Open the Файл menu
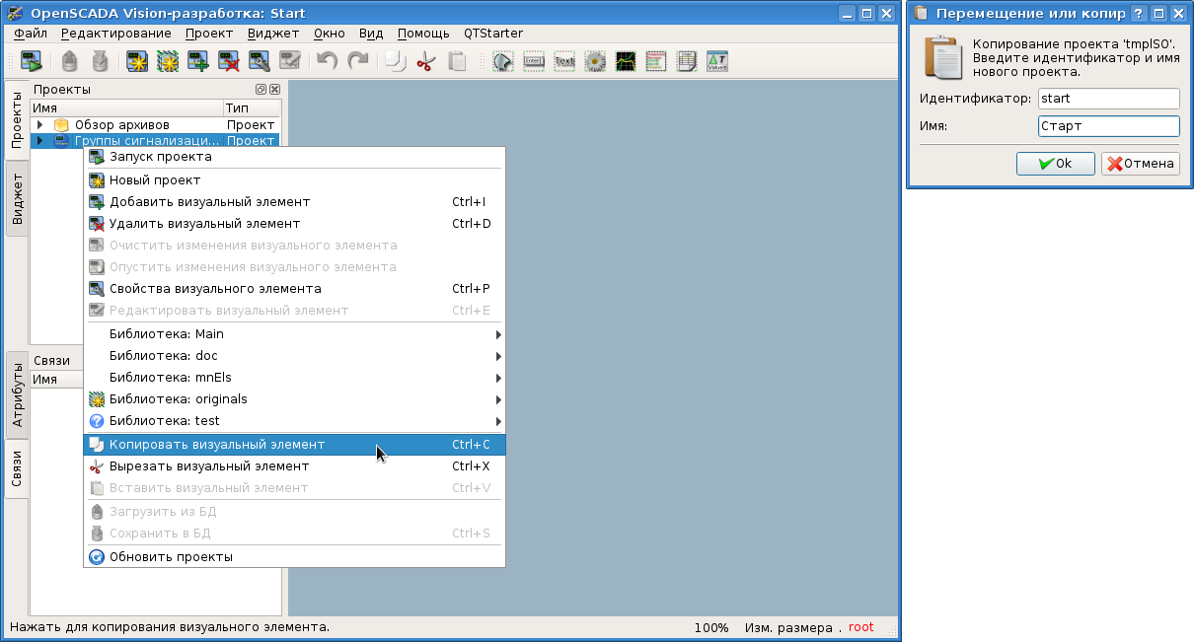The height and width of the screenshot is (642, 1194). 31,33
